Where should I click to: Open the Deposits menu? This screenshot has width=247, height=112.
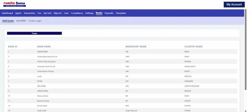pyautogui.click(x=109, y=13)
